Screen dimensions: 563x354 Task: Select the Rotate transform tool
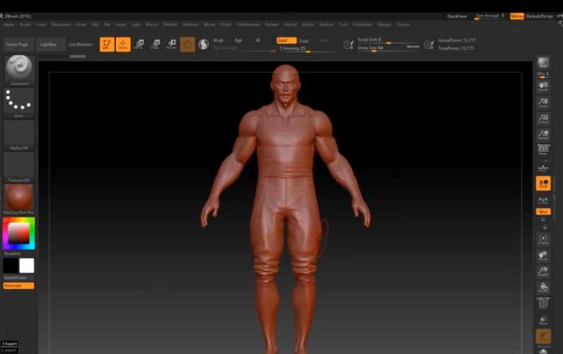coord(171,44)
